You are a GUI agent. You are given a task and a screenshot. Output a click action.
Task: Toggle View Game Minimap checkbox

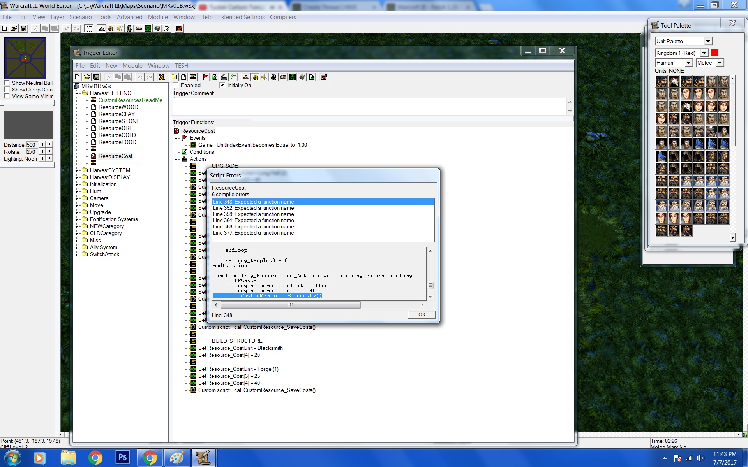click(x=7, y=96)
